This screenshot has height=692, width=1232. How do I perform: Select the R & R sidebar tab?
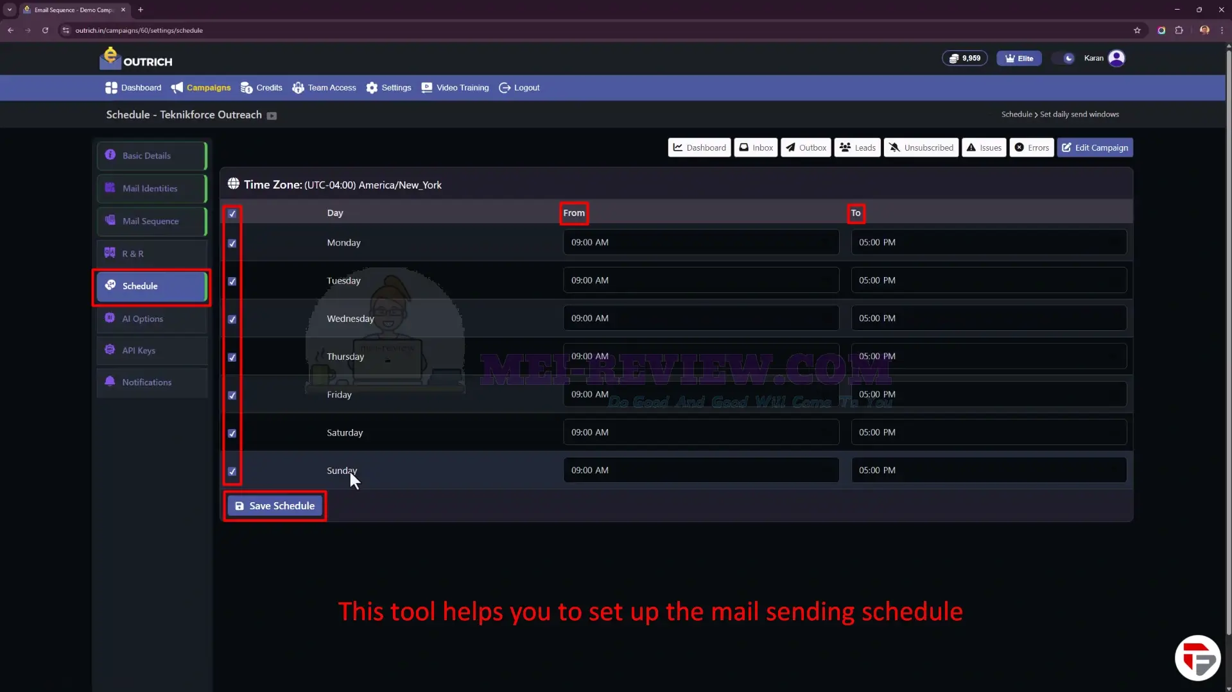[x=152, y=254]
